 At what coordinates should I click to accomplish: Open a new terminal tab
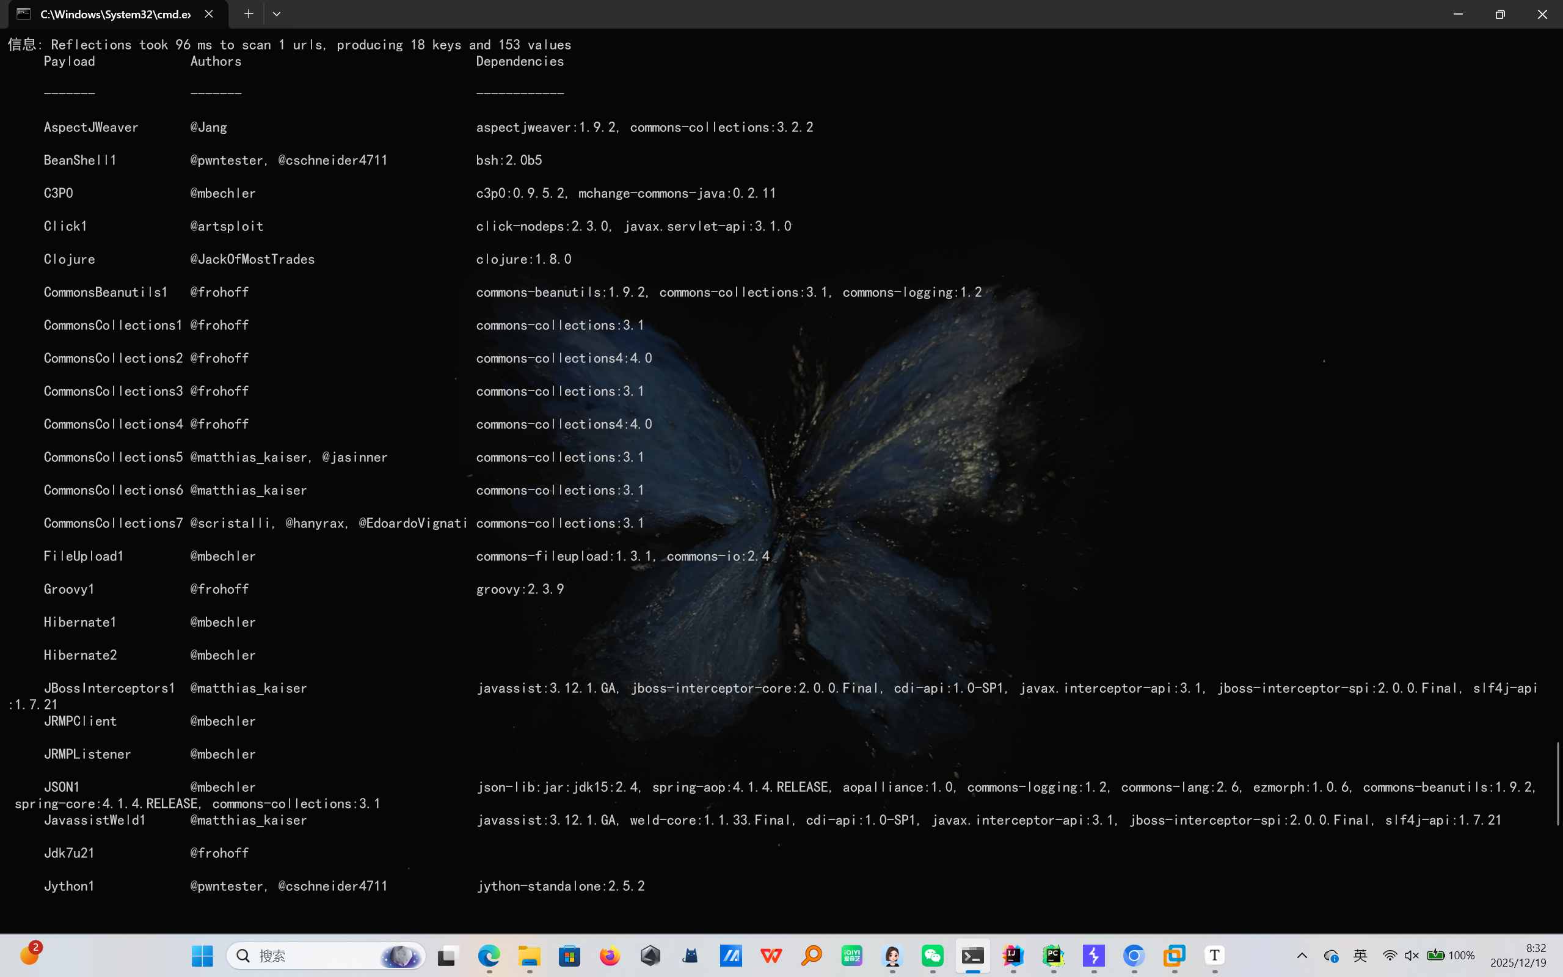[249, 13]
